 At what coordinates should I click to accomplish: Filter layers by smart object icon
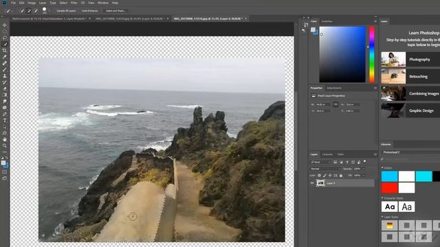[x=359, y=162]
